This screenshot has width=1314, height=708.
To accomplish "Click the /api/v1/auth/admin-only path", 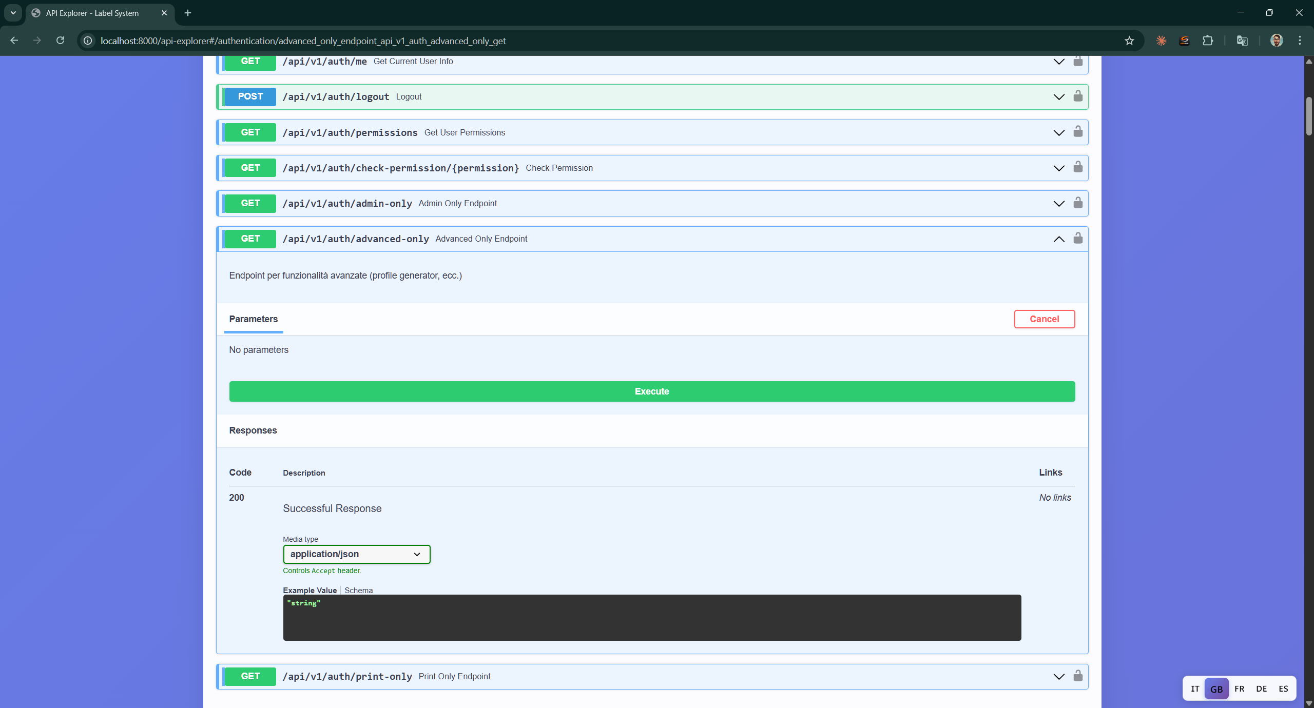I will tap(347, 204).
